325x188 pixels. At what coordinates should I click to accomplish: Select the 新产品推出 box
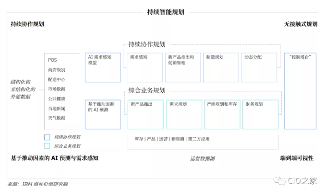pos(145,114)
